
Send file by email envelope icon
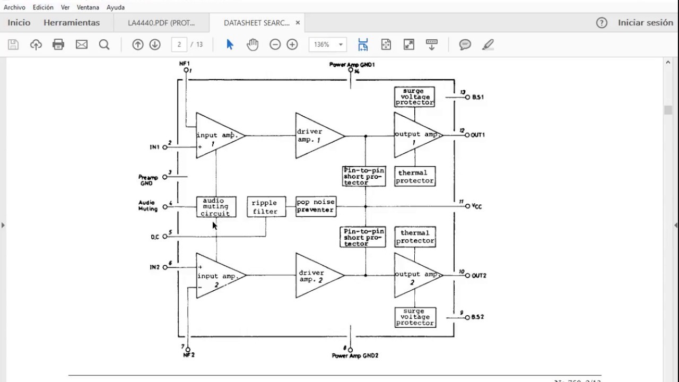point(82,45)
